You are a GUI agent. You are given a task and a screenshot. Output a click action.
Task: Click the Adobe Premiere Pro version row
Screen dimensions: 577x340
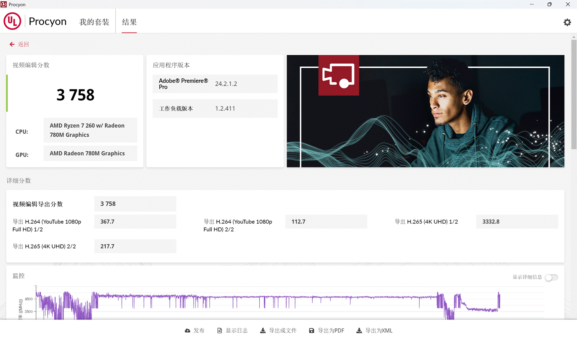pyautogui.click(x=215, y=84)
